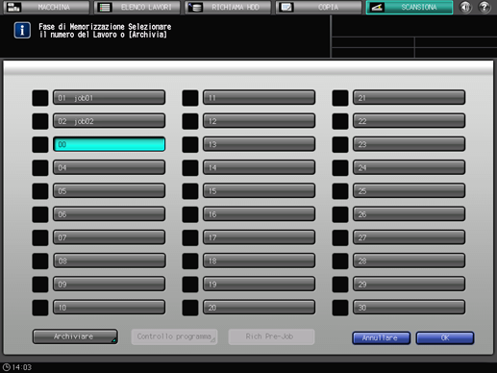Select job slot 16
The image size is (497, 373).
coord(260,214)
